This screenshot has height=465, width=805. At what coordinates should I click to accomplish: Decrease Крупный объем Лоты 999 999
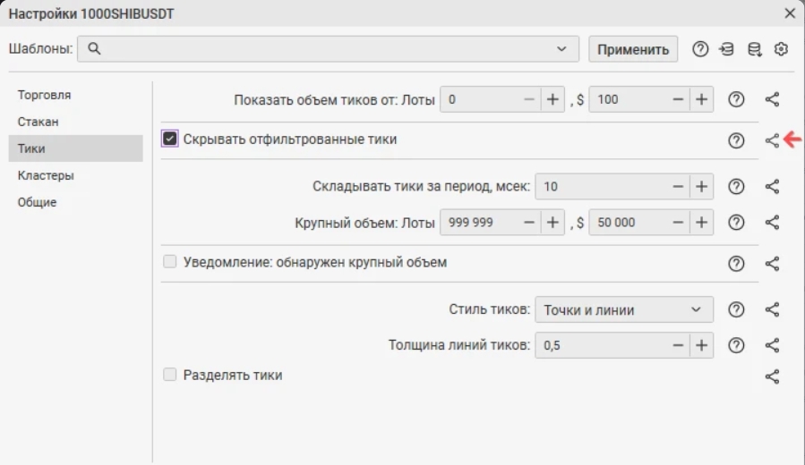[529, 223]
